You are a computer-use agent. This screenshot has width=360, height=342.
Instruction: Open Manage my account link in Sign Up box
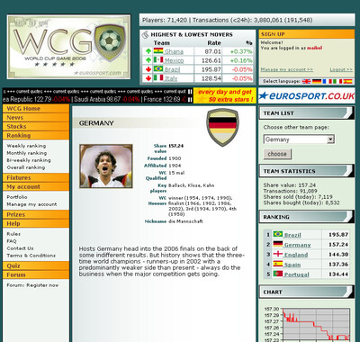[x=286, y=69]
